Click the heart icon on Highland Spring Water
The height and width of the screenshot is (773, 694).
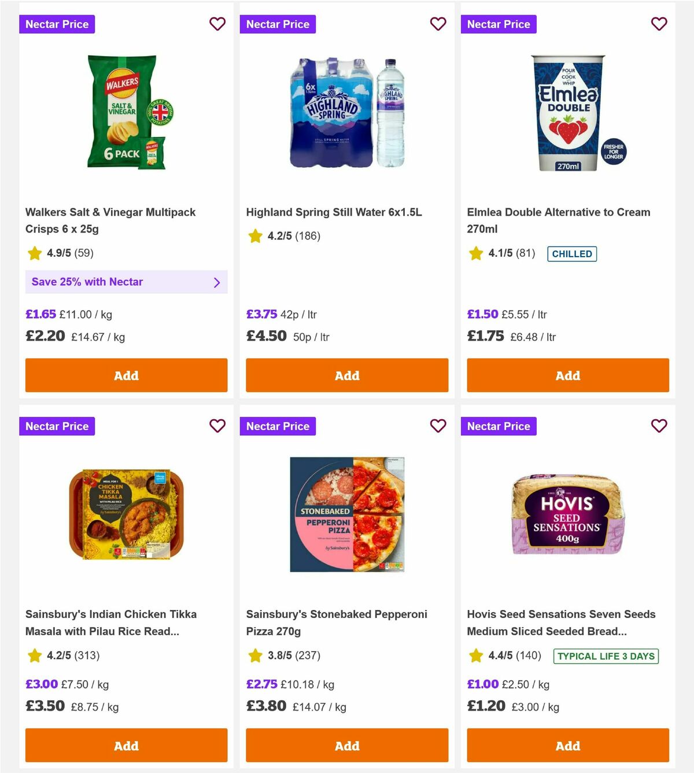[x=438, y=24]
